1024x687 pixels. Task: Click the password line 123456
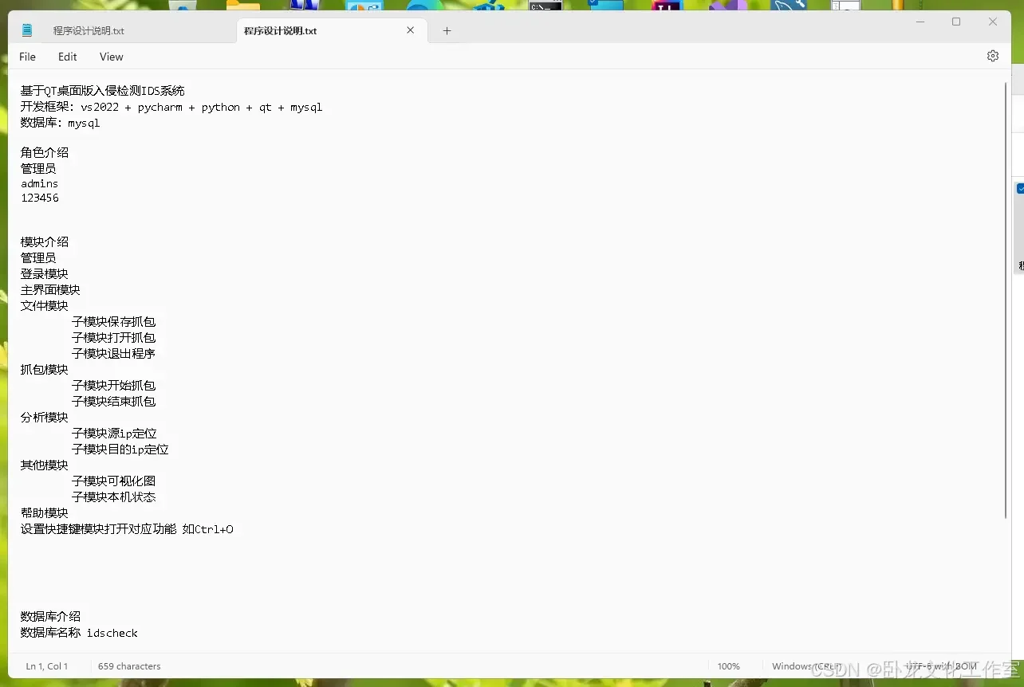point(40,198)
